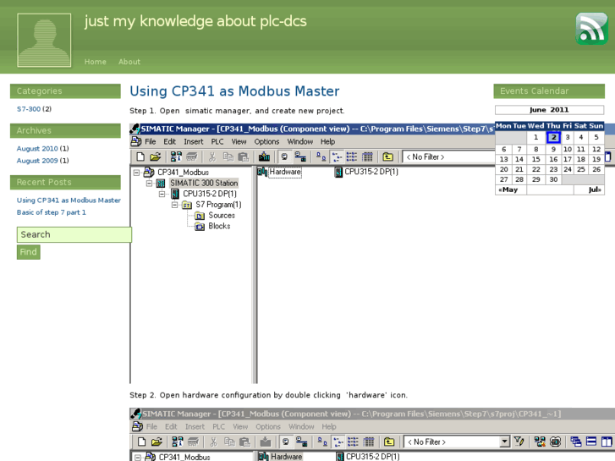This screenshot has height=461, width=615.
Task: Open August 2010 archive link
Action: click(37, 149)
